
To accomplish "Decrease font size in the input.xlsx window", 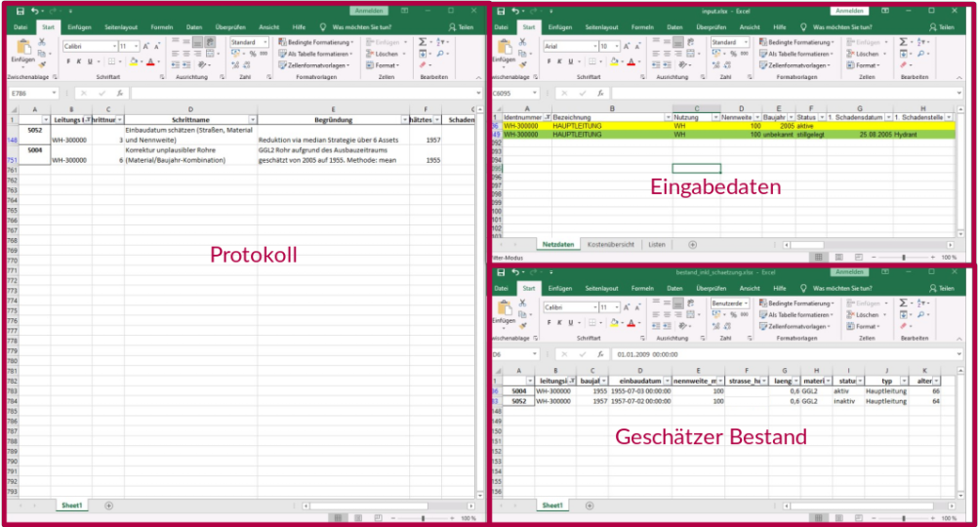I will click(x=638, y=46).
